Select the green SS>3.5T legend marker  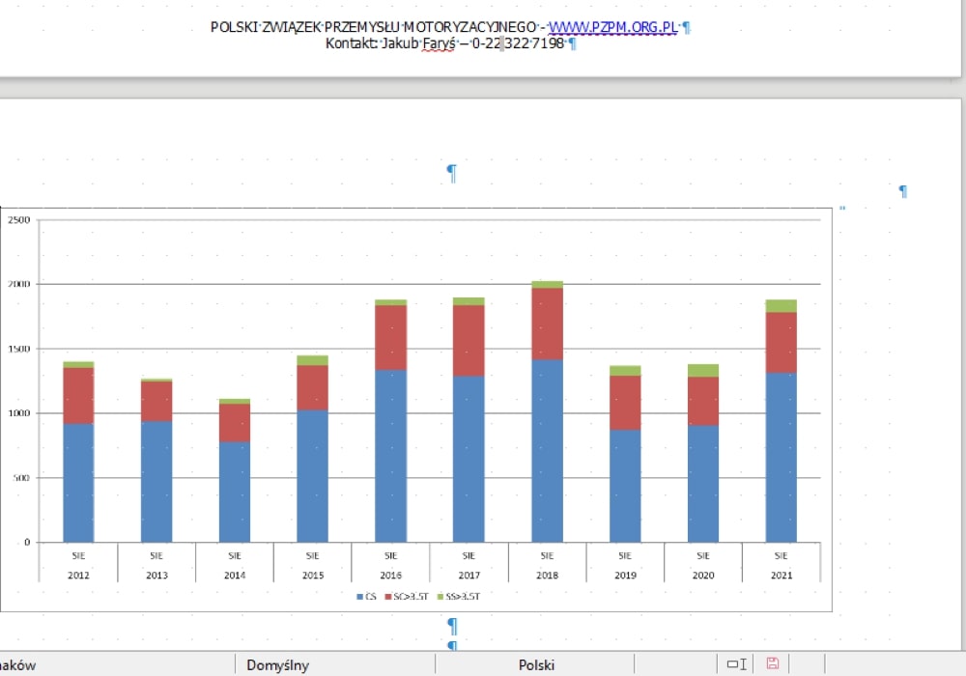[440, 597]
